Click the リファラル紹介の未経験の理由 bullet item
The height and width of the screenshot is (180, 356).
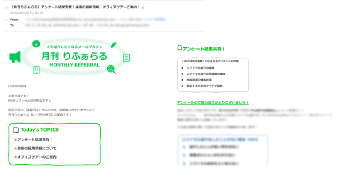[x=206, y=74]
